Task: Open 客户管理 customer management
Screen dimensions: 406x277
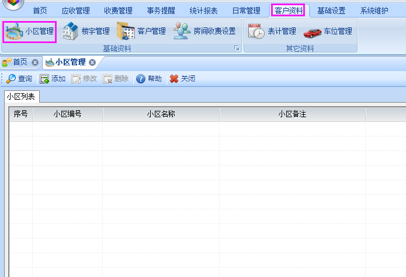Action: tap(141, 31)
